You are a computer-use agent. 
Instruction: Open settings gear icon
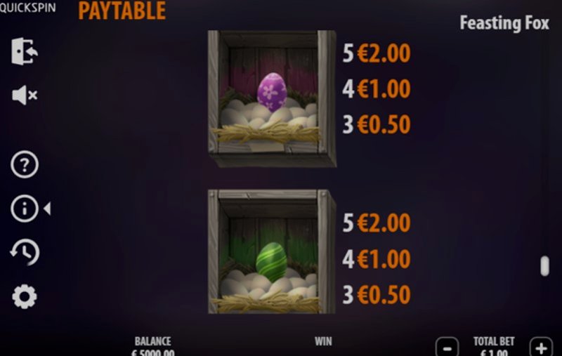tap(25, 296)
